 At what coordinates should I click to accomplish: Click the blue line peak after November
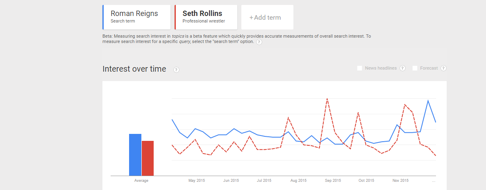click(x=428, y=100)
